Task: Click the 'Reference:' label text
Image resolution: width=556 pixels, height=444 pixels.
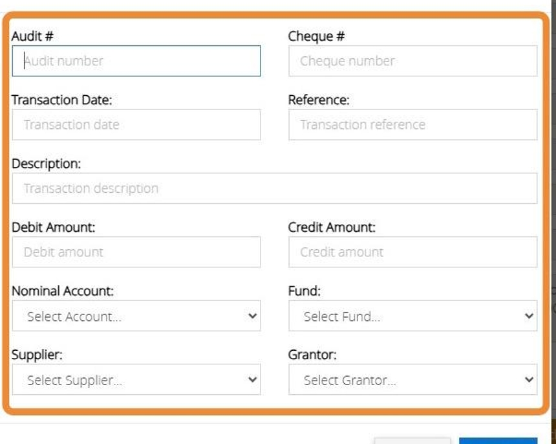Action: [319, 100]
